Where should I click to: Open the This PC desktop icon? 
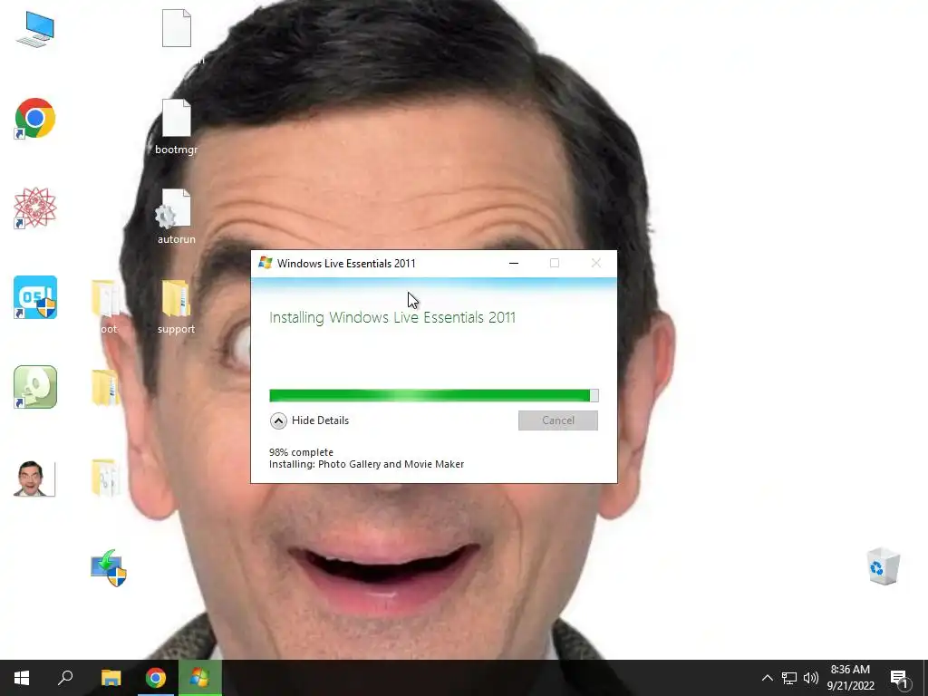click(35, 30)
